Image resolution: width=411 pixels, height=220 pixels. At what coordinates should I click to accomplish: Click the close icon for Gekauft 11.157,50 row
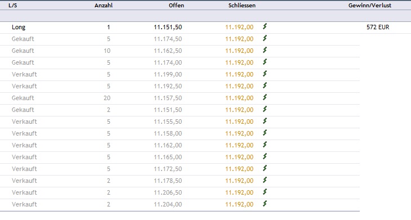[265, 97]
